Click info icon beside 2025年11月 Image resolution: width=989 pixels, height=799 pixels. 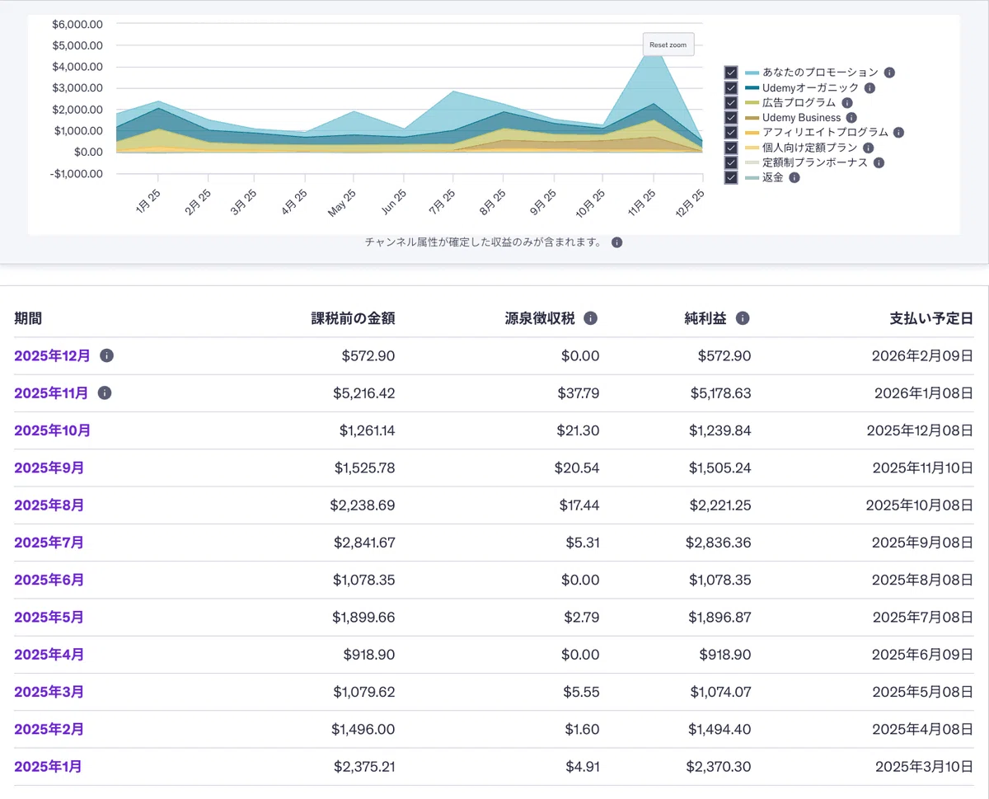(x=104, y=393)
